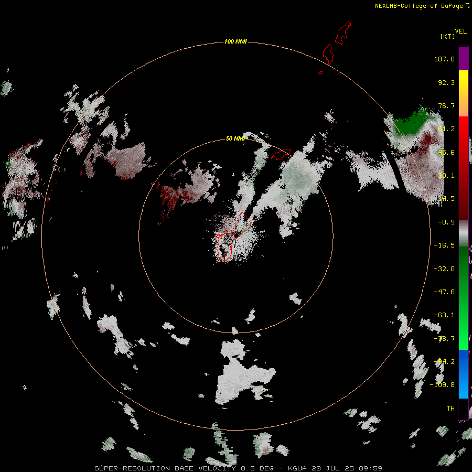The height and width of the screenshot is (472, 472).
Task: Pick the black TH segment of the color bar
Action: [x=463, y=409]
